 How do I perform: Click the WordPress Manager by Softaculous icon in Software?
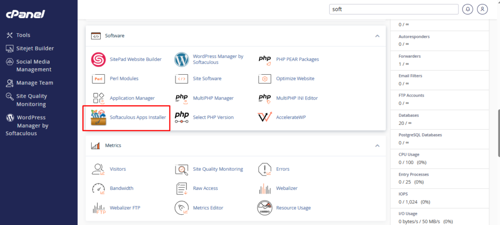tap(182, 60)
